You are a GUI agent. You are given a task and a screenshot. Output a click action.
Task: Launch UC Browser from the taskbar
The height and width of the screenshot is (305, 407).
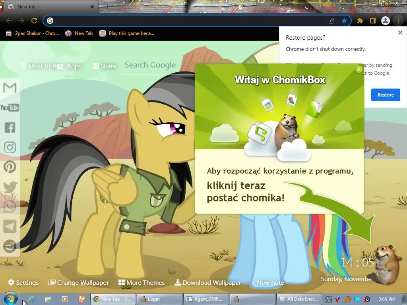pyautogui.click(x=81, y=299)
